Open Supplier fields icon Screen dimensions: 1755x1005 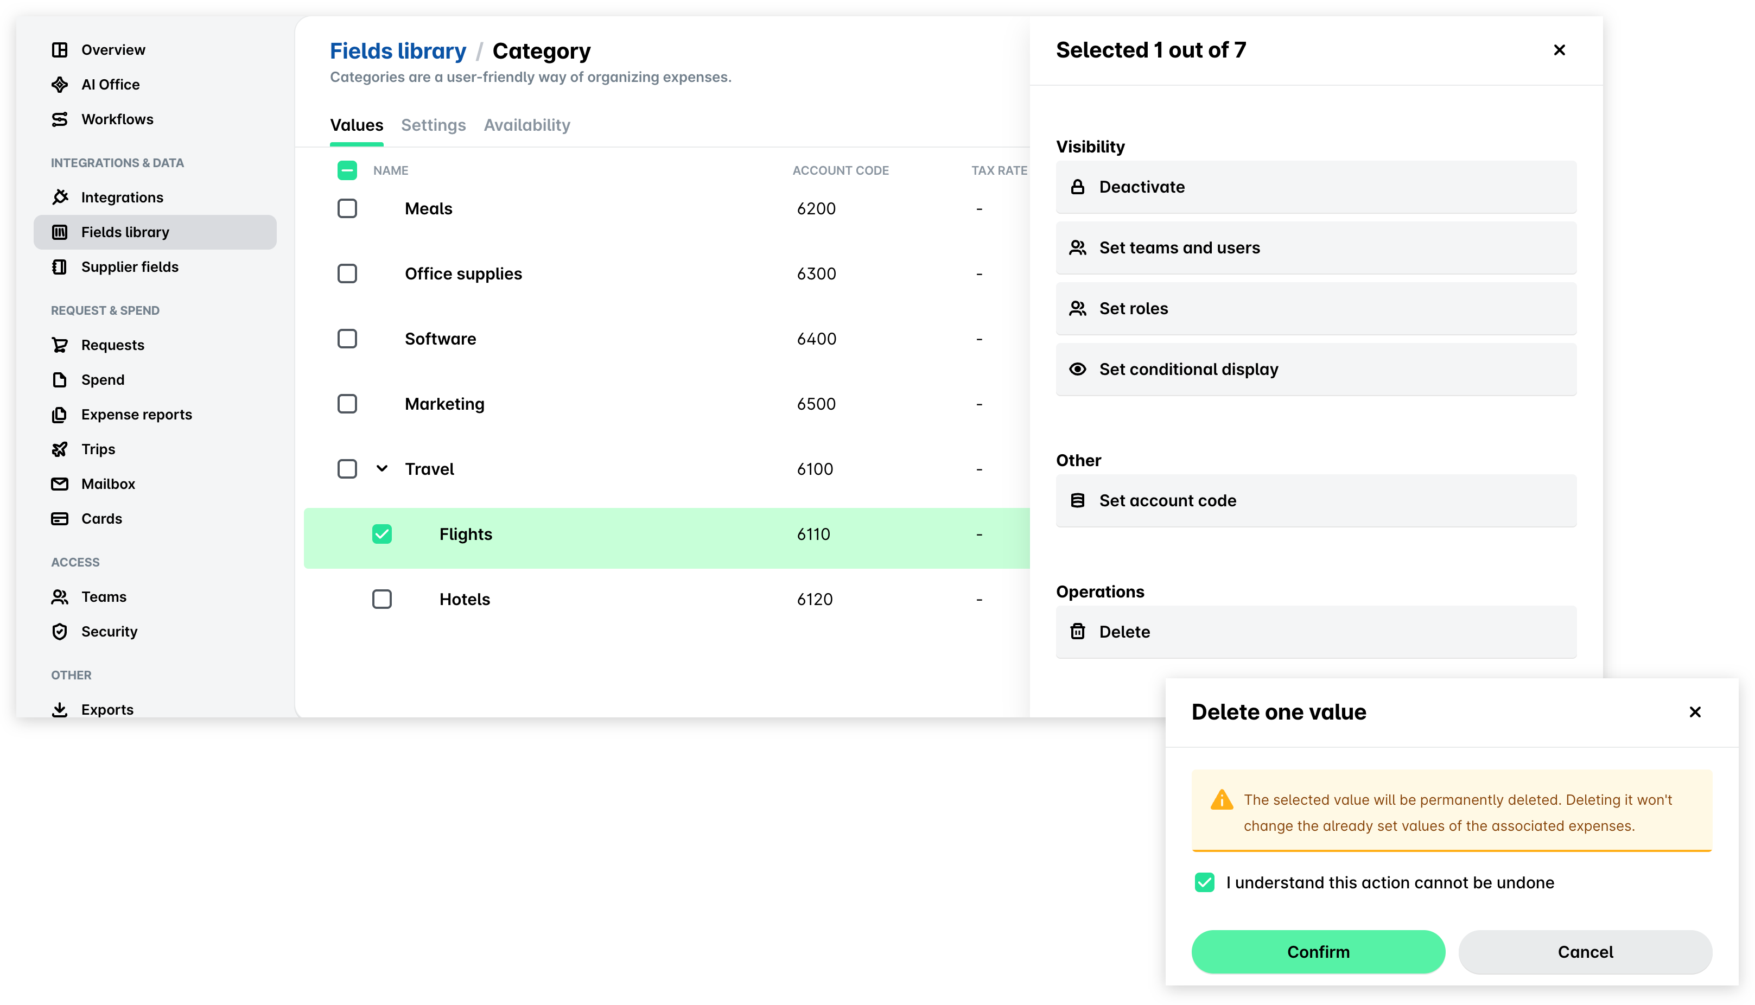point(60,266)
